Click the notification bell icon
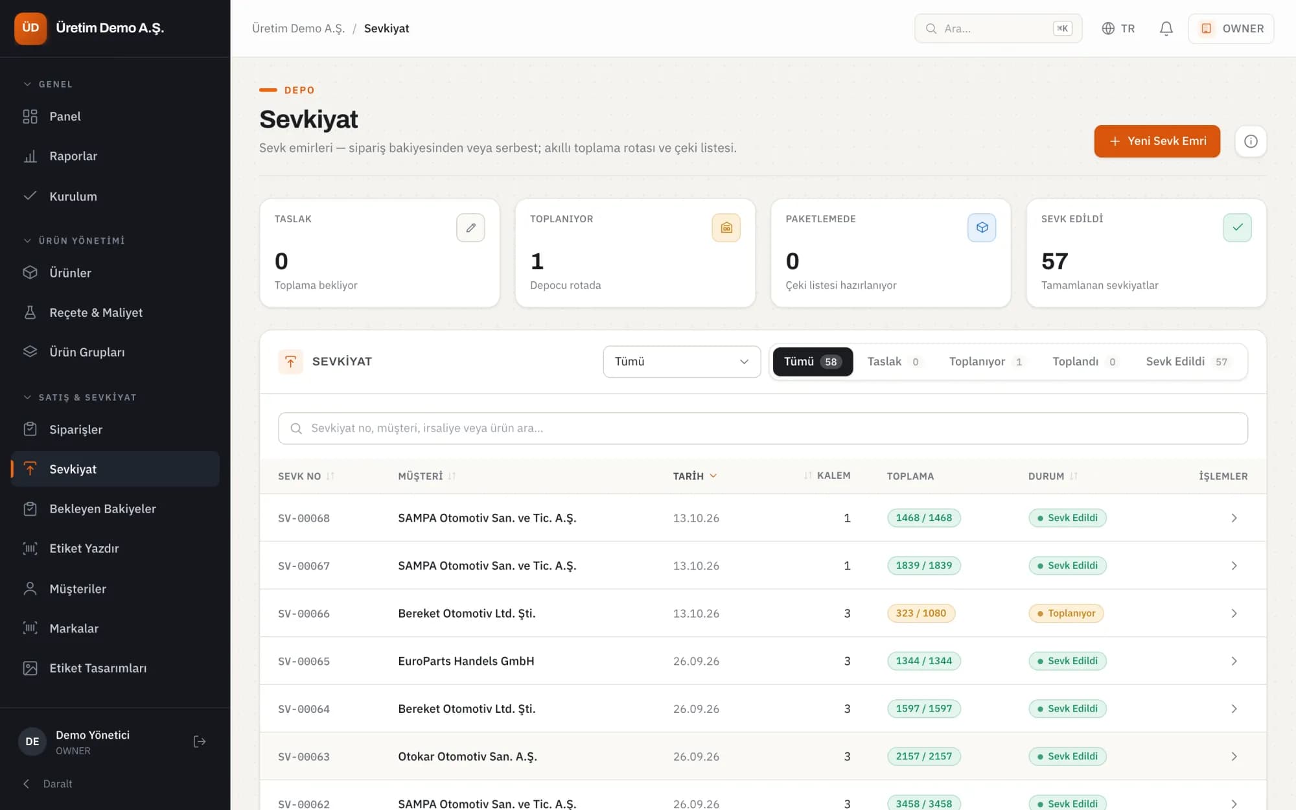 click(x=1166, y=29)
